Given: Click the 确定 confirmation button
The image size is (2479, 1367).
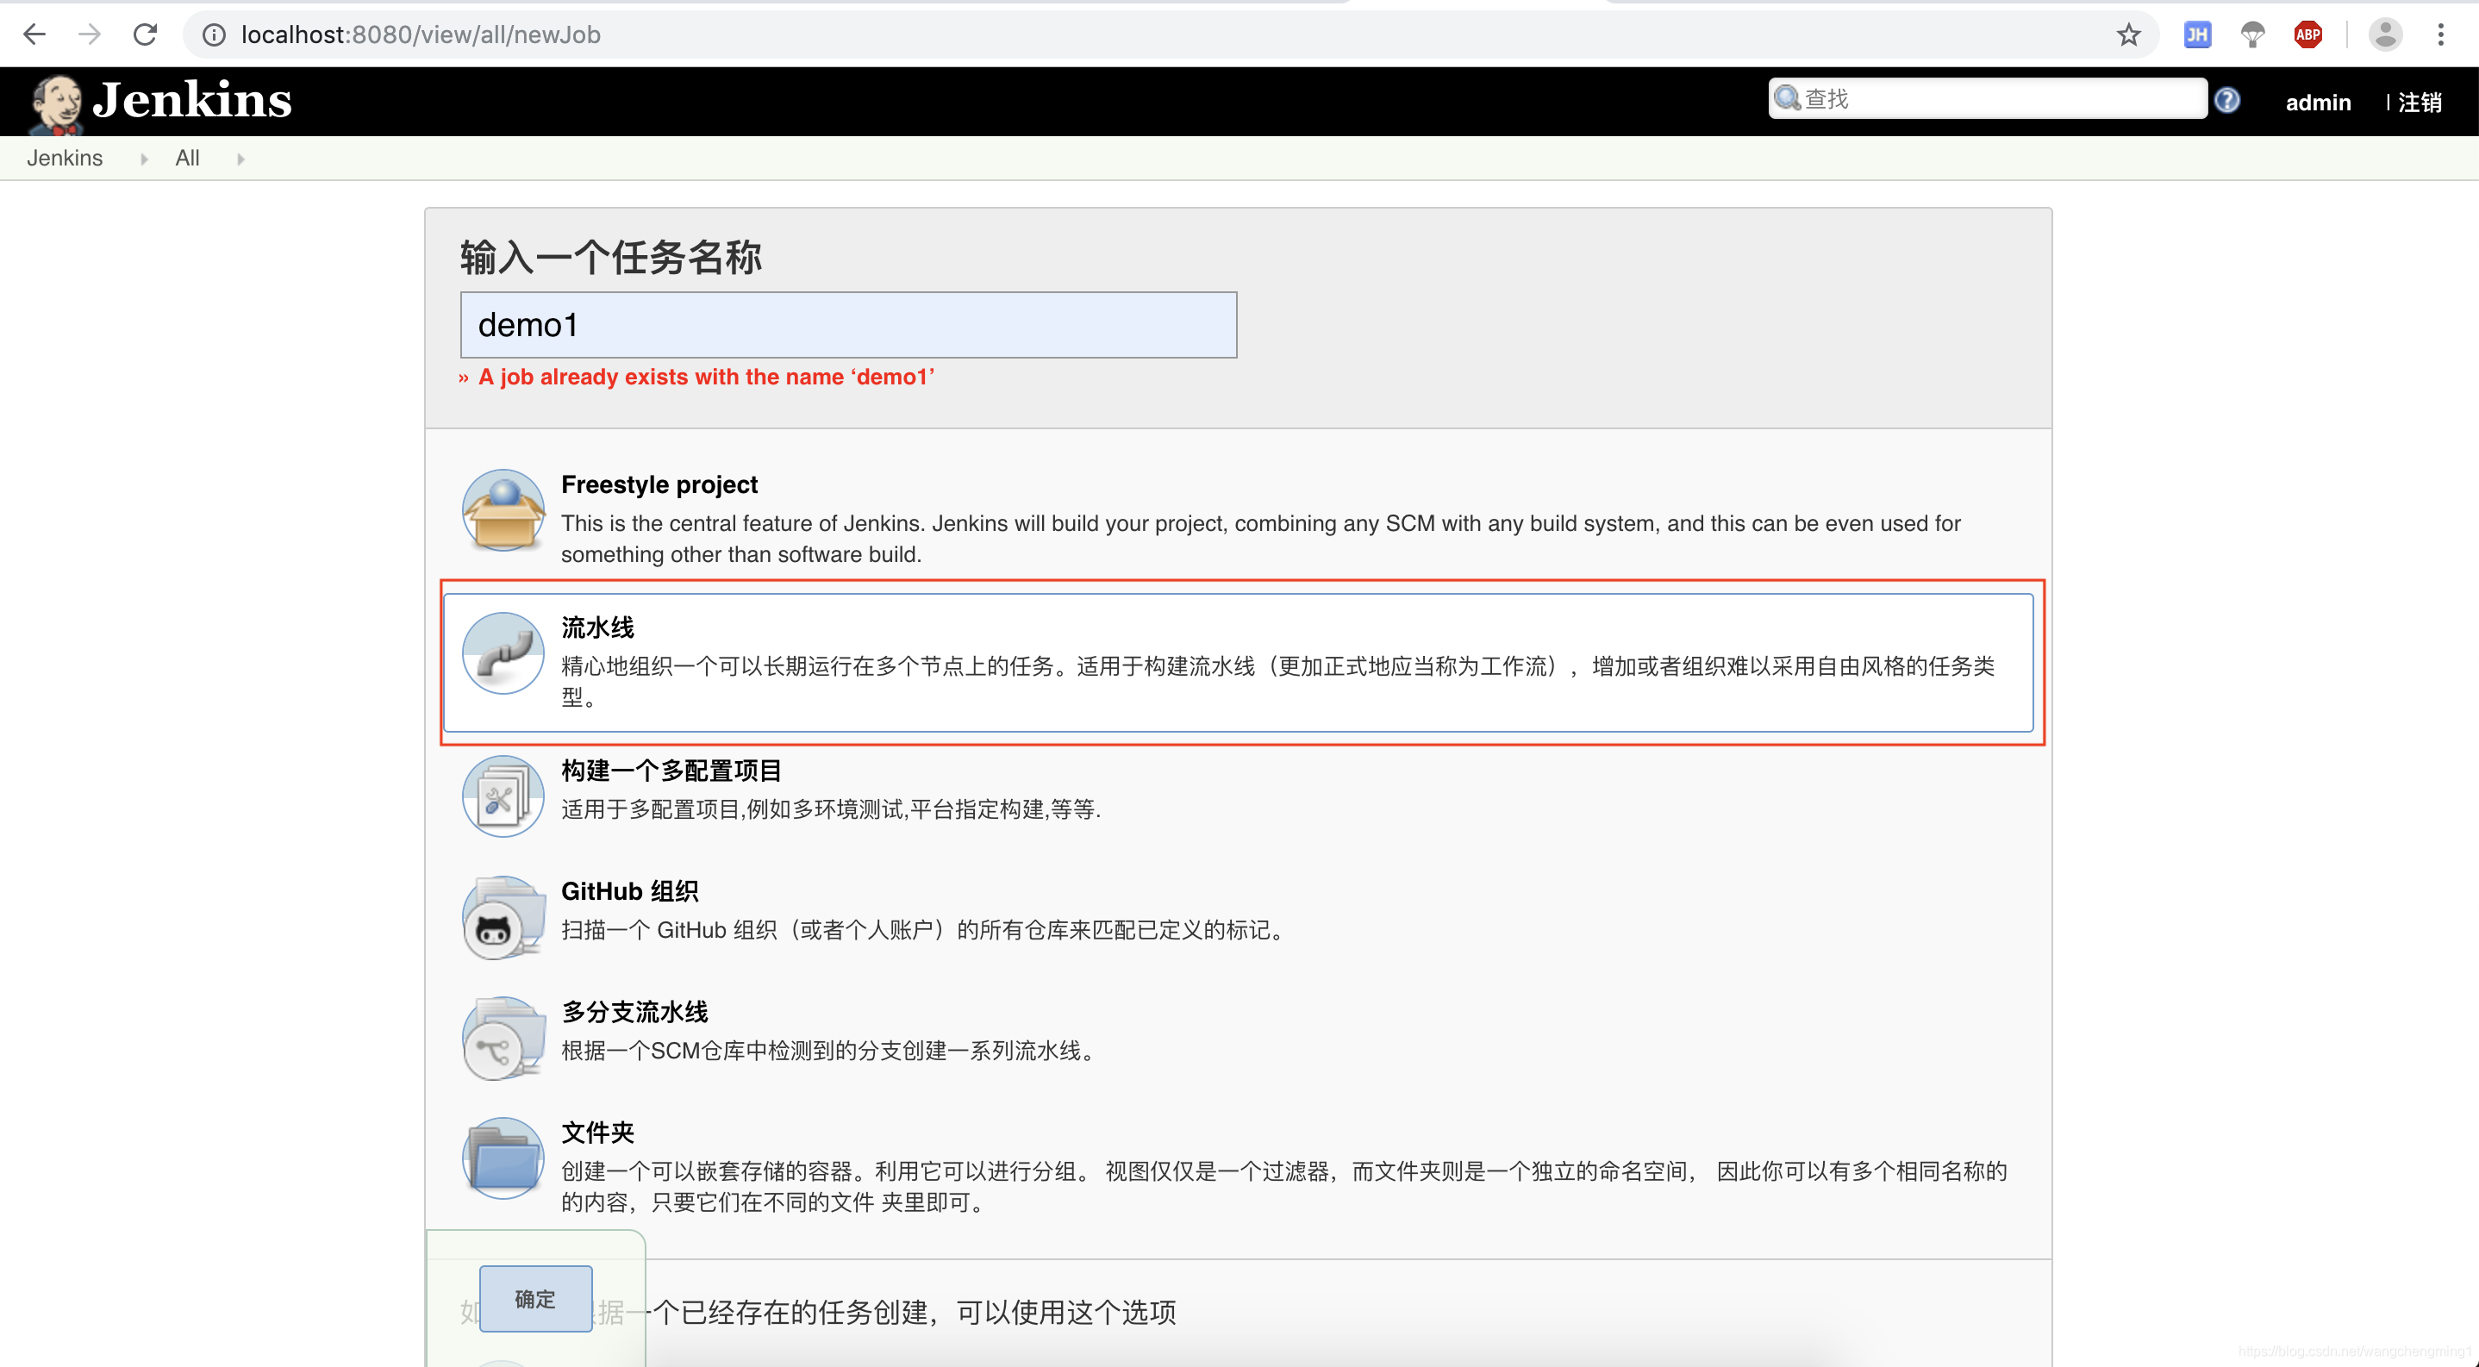Looking at the screenshot, I should click(535, 1298).
